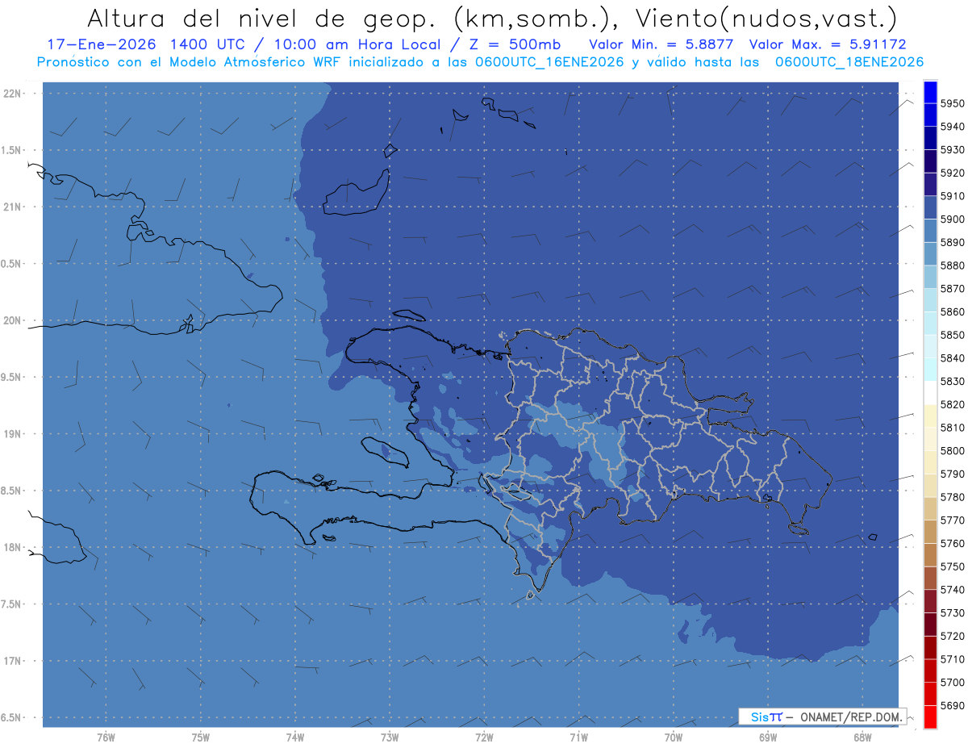Click the 'Valor Min. = 5.8877' text

click(661, 44)
